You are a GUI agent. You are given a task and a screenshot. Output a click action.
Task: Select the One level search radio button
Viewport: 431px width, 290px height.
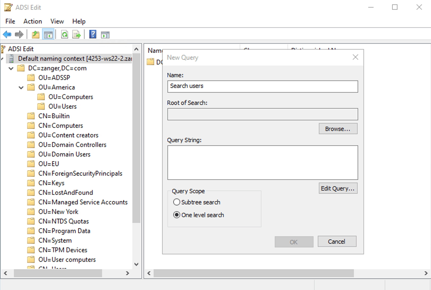(x=177, y=215)
